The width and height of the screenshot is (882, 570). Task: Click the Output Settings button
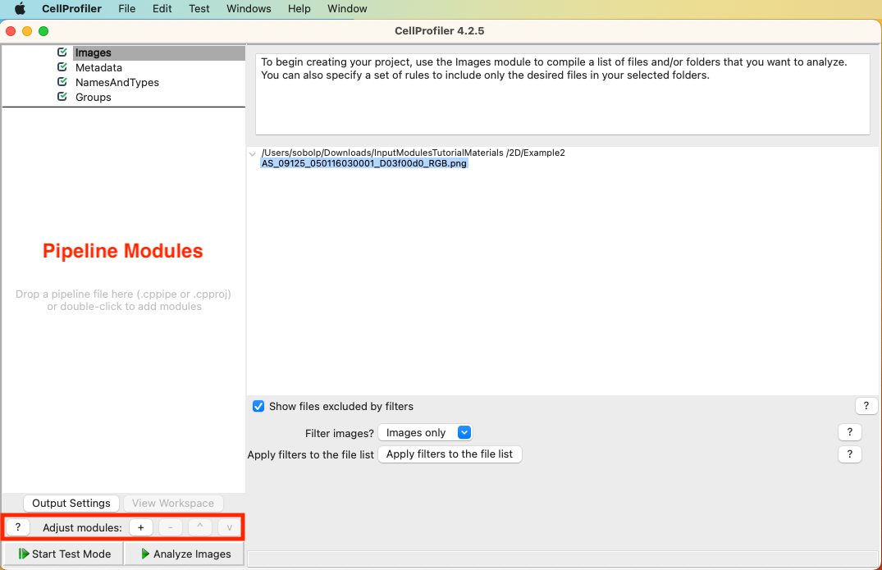coord(71,503)
